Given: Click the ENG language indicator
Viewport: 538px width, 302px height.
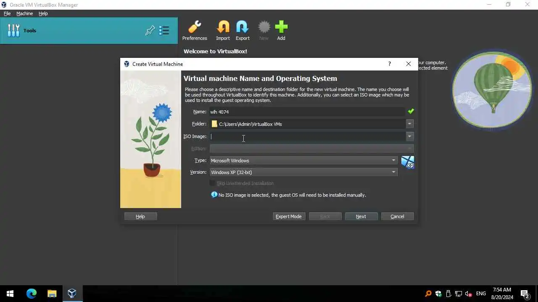Looking at the screenshot, I should pos(481,294).
